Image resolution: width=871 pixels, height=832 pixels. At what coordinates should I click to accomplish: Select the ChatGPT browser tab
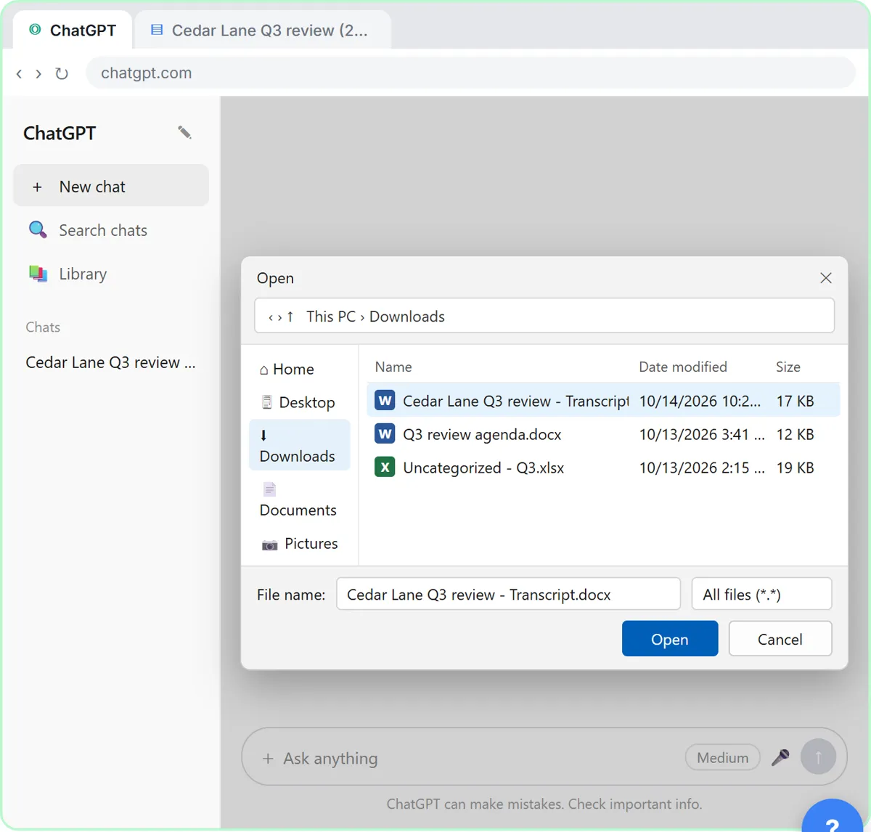click(73, 30)
